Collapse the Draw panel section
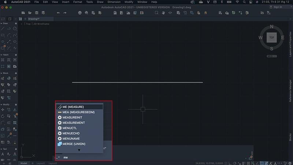Screen dimensions: 293x165 coord(1,23)
